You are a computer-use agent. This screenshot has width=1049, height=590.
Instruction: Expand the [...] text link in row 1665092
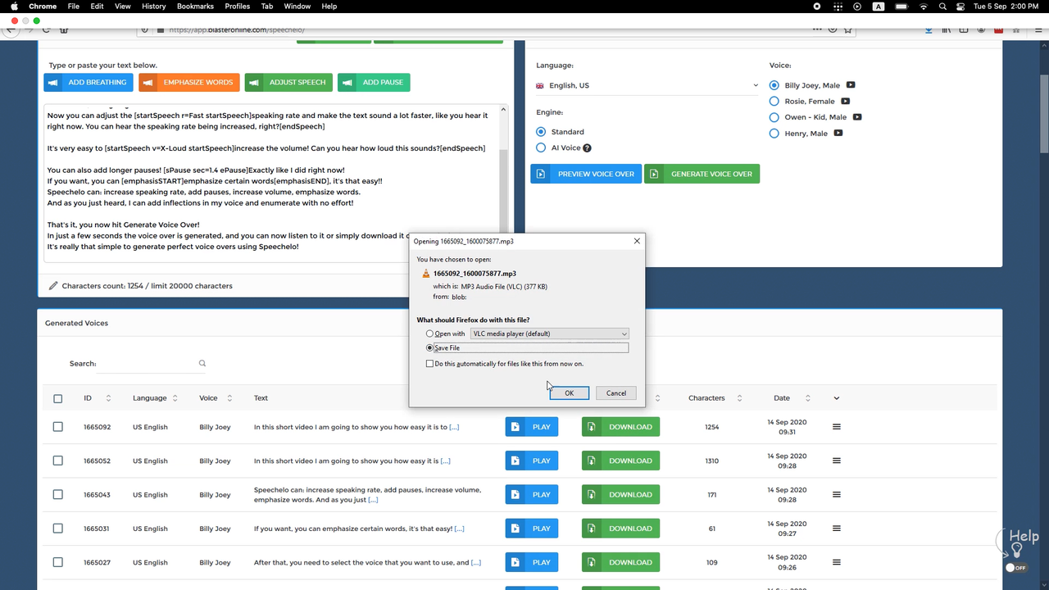[x=454, y=427]
